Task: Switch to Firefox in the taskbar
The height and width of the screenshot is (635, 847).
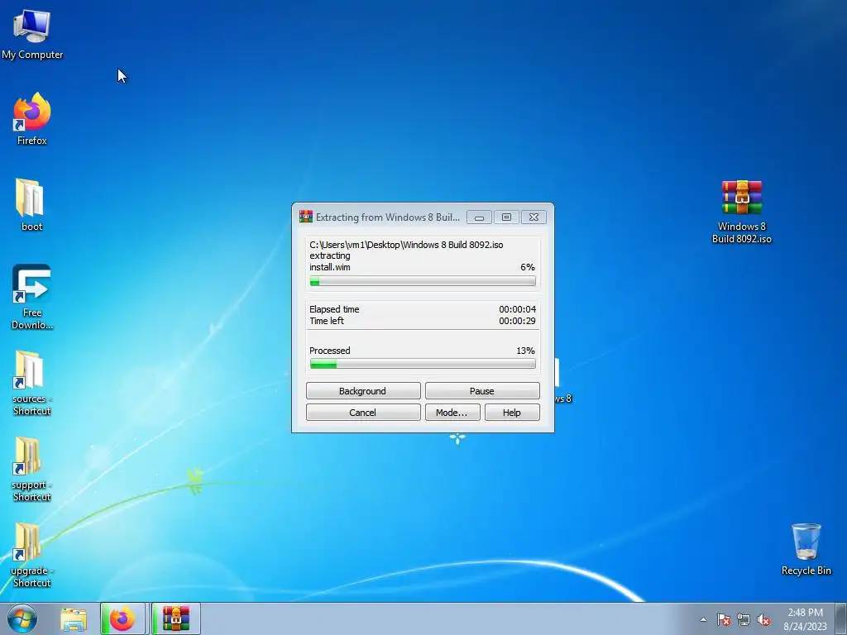Action: pyautogui.click(x=122, y=618)
